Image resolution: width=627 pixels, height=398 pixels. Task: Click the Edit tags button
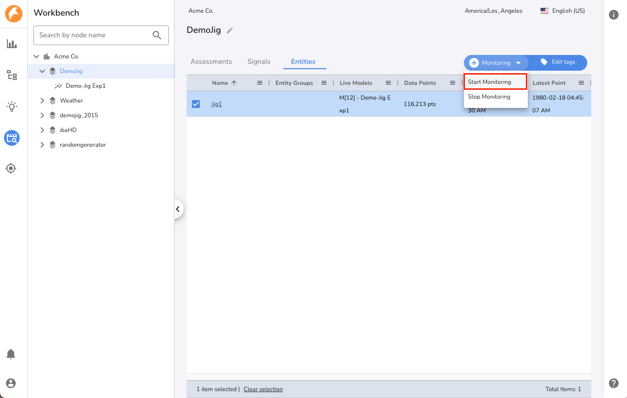(x=558, y=62)
